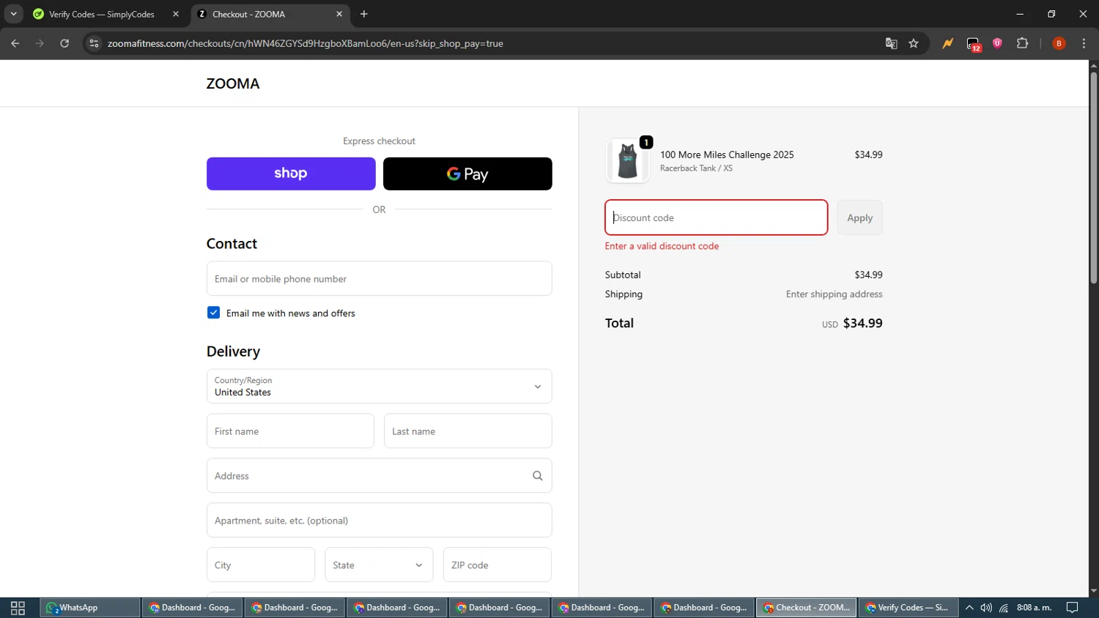The height and width of the screenshot is (618, 1099).
Task: Click the USD $34.99 total amount
Action: click(x=852, y=323)
